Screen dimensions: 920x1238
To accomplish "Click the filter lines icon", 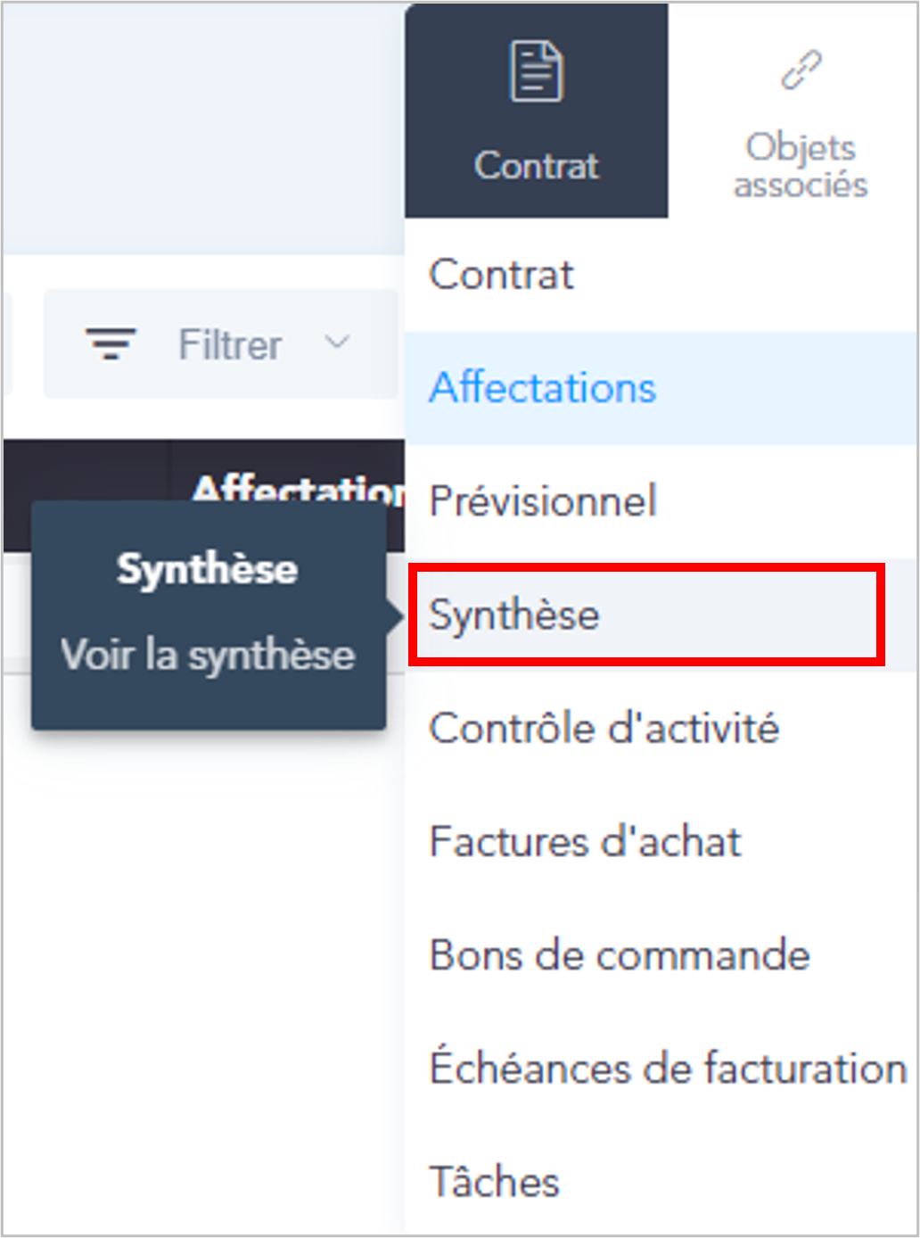I will (x=111, y=343).
